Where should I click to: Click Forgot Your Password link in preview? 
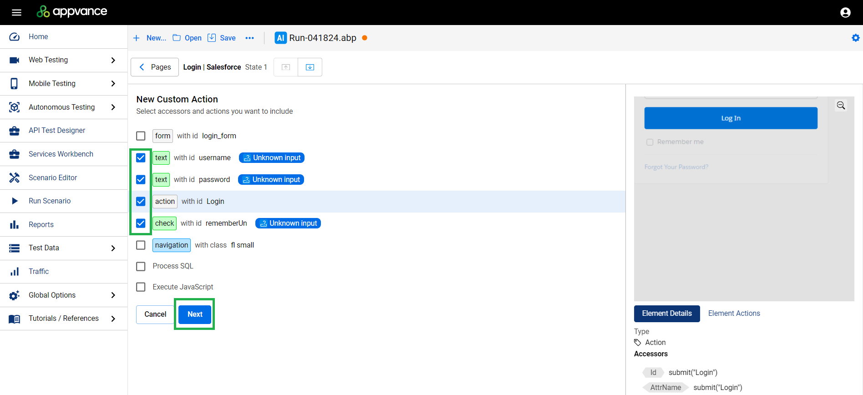676,167
